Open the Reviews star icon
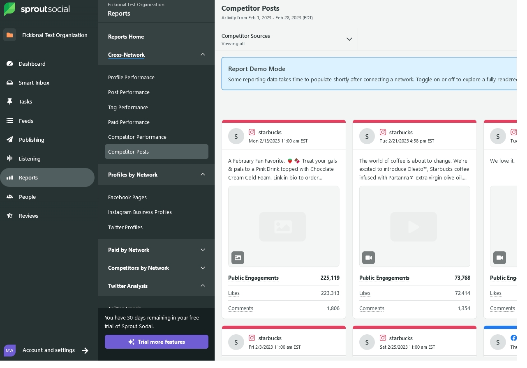 click(x=10, y=216)
